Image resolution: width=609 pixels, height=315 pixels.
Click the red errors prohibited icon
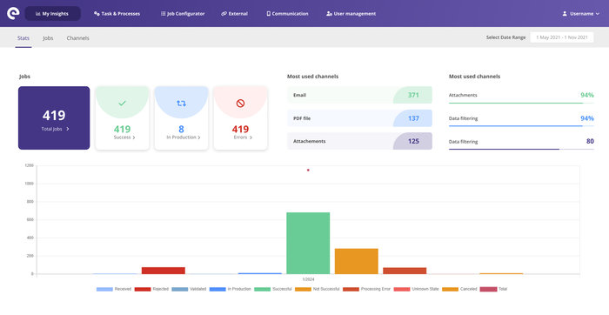tap(240, 104)
